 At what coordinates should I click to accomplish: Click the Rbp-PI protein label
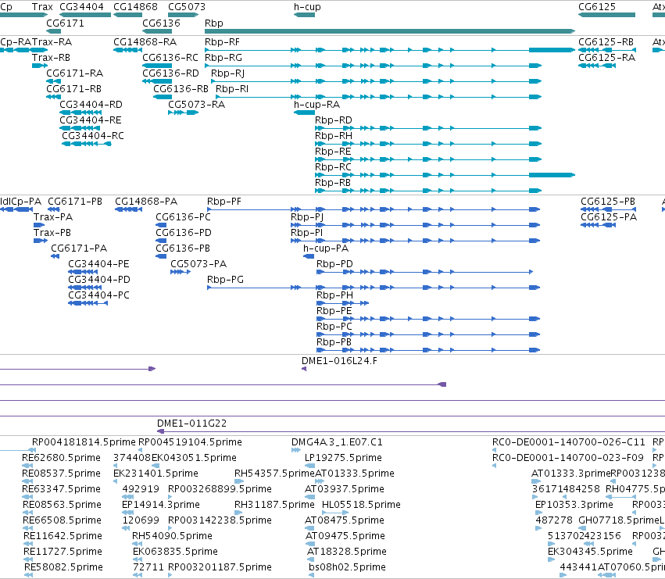tap(306, 233)
